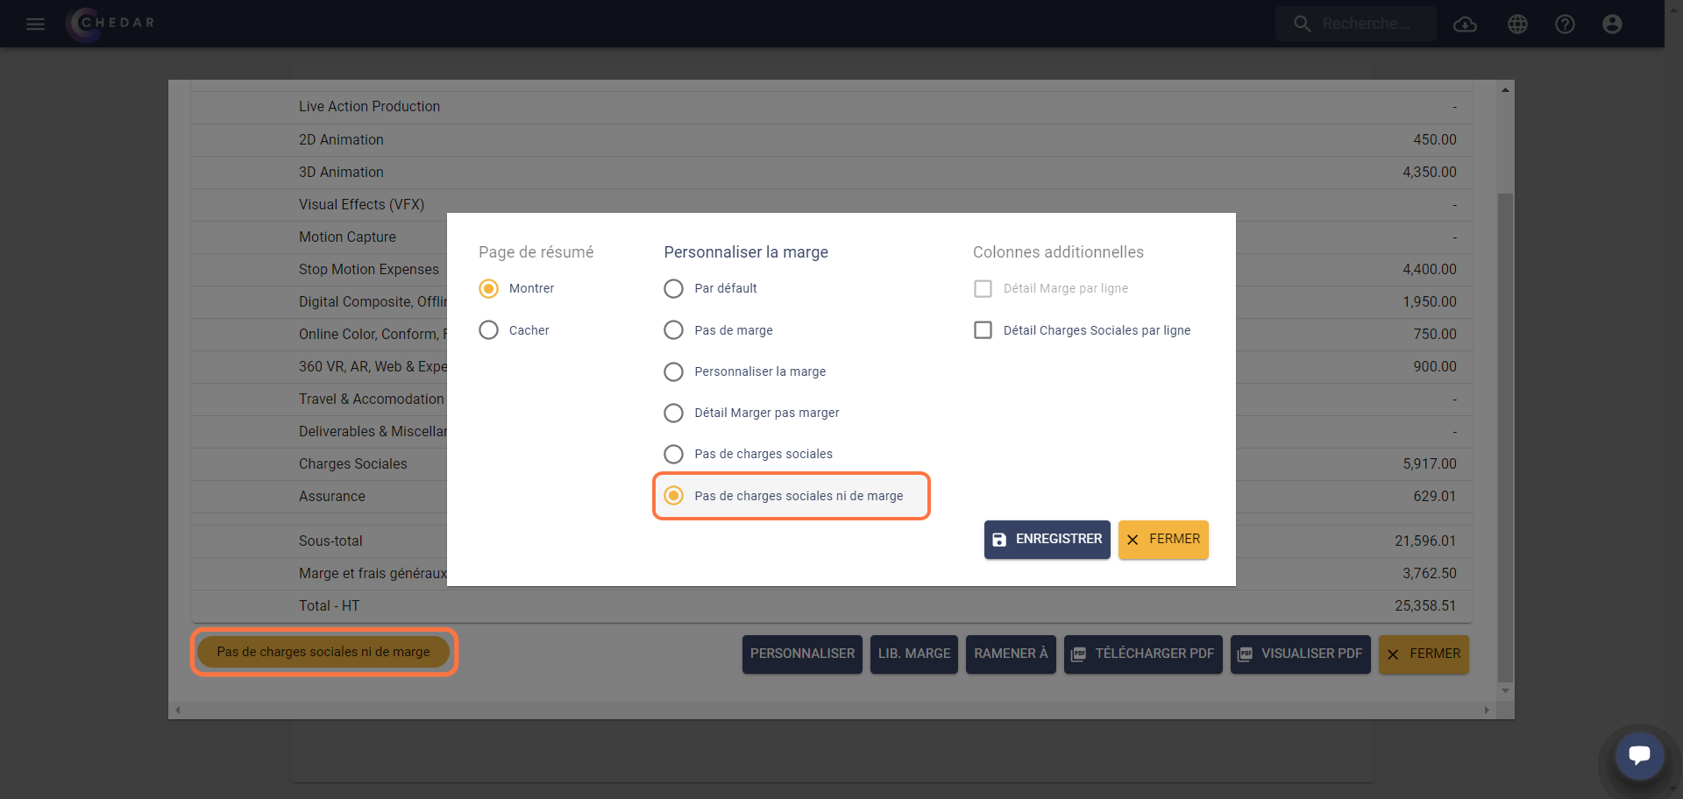Click Total - HT row label
The width and height of the screenshot is (1683, 799).
pyautogui.click(x=329, y=605)
